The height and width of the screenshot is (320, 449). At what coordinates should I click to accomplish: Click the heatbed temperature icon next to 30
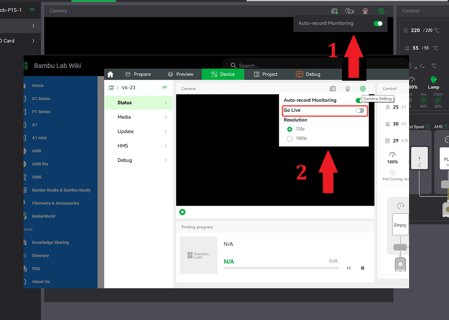pyautogui.click(x=388, y=124)
